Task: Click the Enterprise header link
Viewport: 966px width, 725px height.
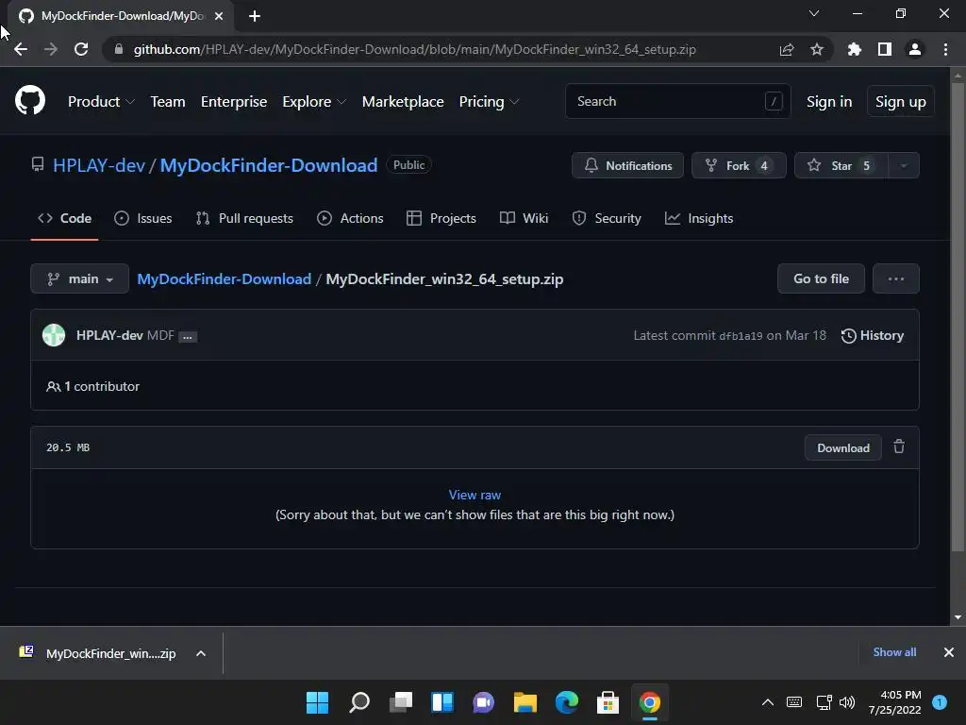Action: tap(234, 102)
